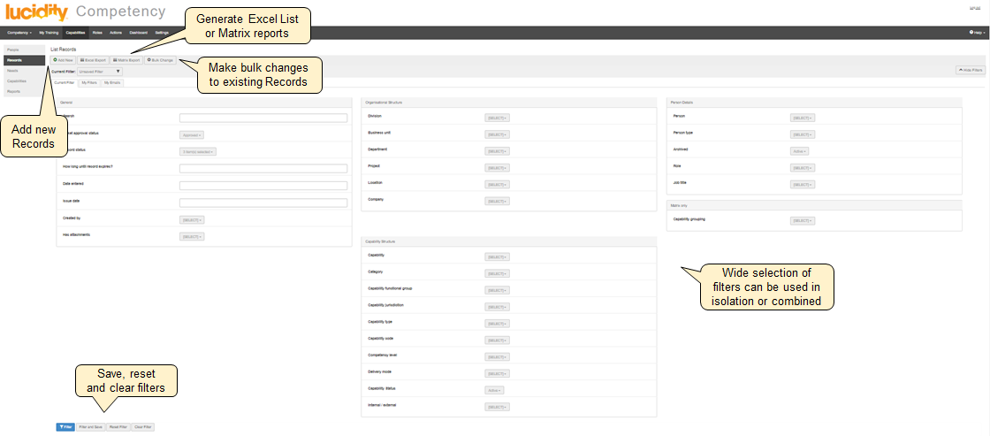
Task: Open the Division select dropdown
Action: pos(497,118)
